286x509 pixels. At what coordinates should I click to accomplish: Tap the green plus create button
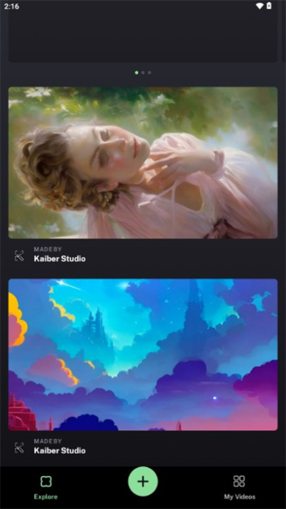[x=143, y=481]
